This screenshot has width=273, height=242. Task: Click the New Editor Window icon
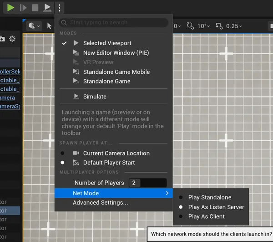pos(76,52)
